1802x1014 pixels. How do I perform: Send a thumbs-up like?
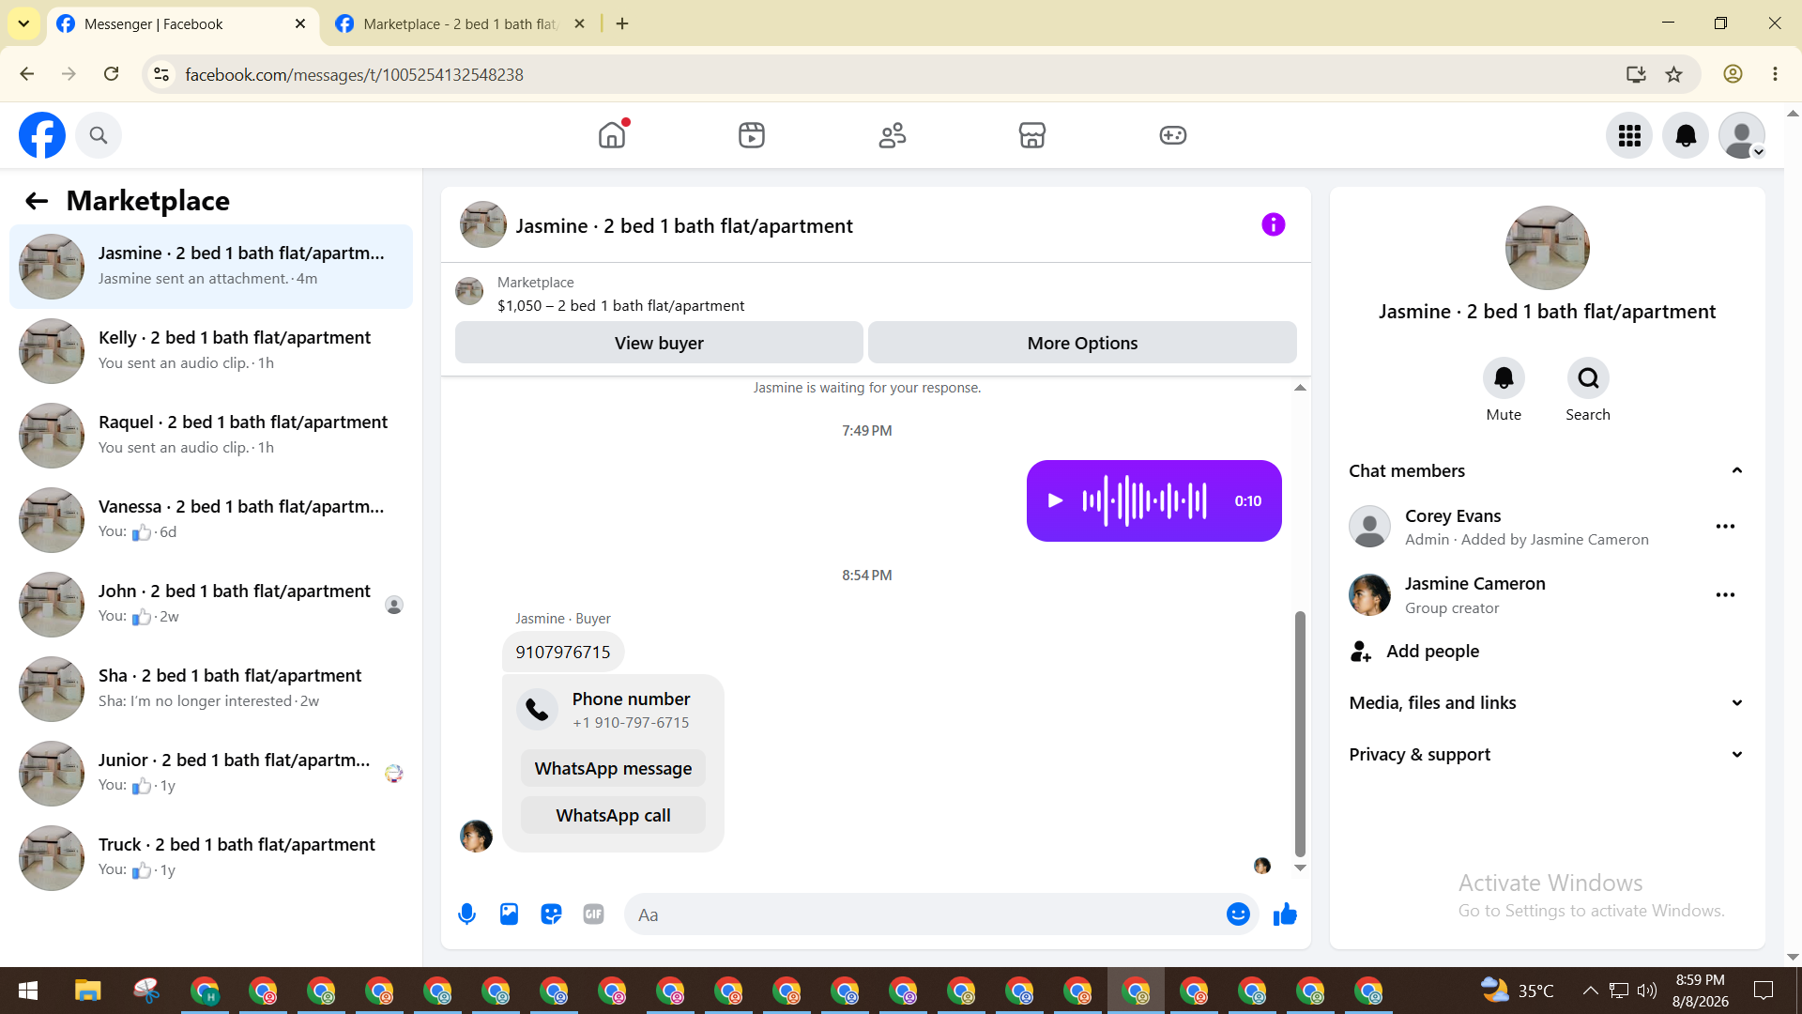pyautogui.click(x=1285, y=914)
